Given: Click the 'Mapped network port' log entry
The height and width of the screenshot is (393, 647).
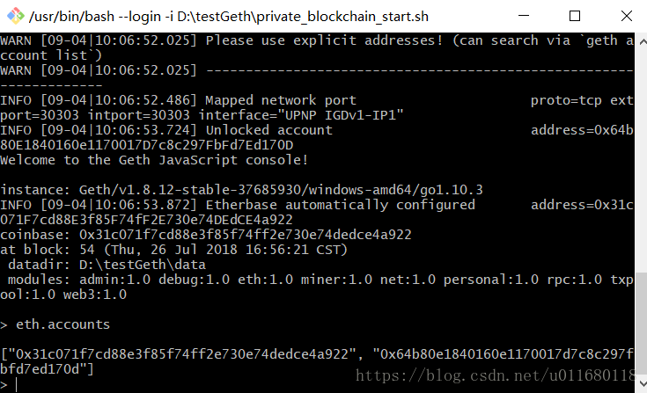Looking at the screenshot, I should pos(281,100).
